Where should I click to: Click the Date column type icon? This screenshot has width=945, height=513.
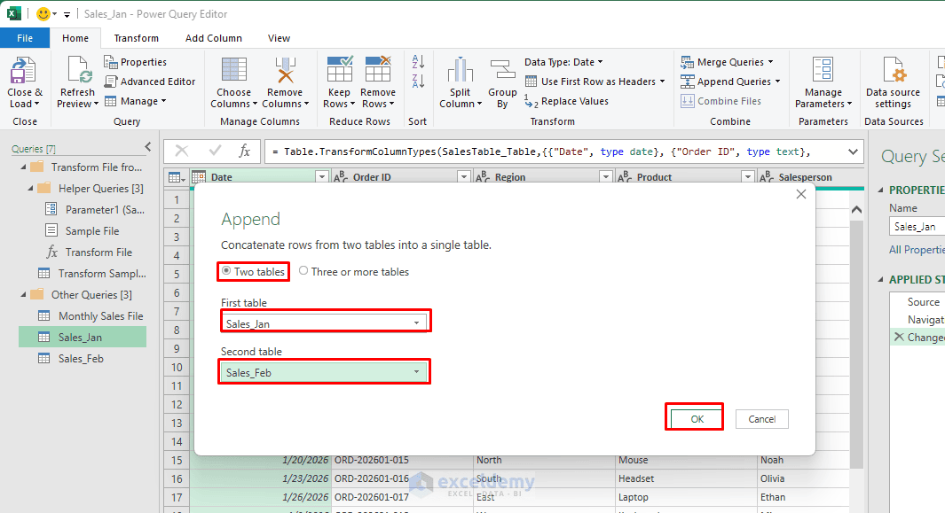click(x=199, y=177)
